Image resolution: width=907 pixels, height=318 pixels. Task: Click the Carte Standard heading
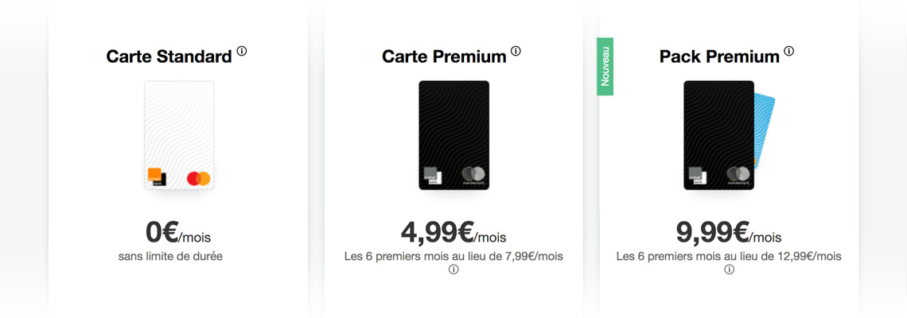point(169,56)
